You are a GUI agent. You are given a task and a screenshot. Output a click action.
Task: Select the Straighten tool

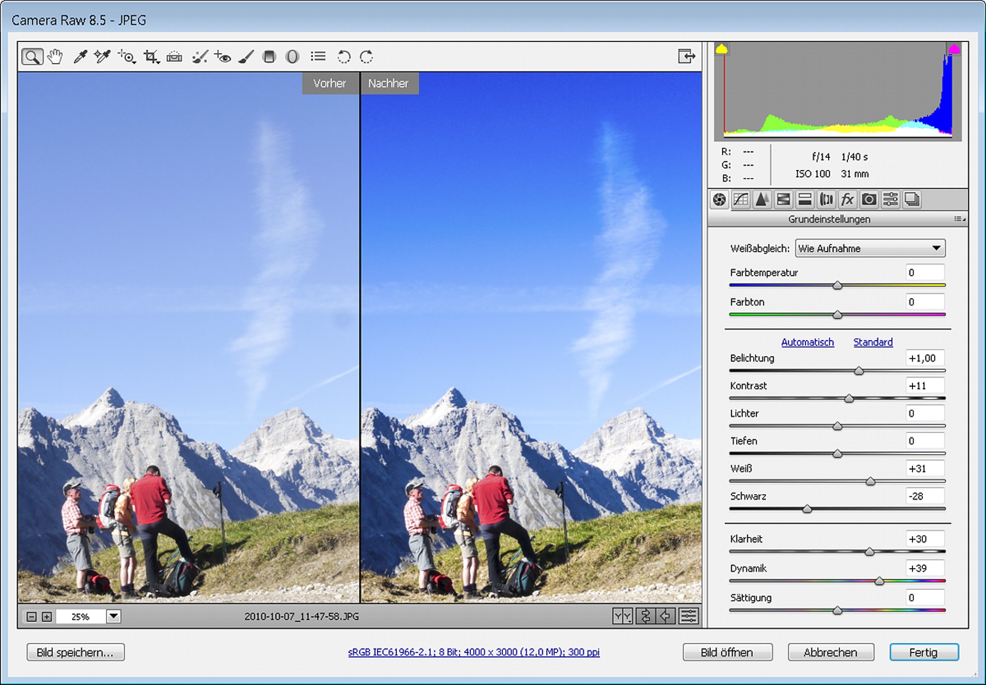click(174, 57)
